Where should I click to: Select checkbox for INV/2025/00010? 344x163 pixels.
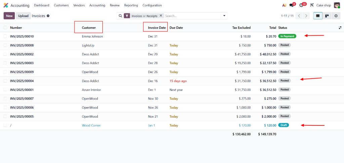tap(5, 36)
